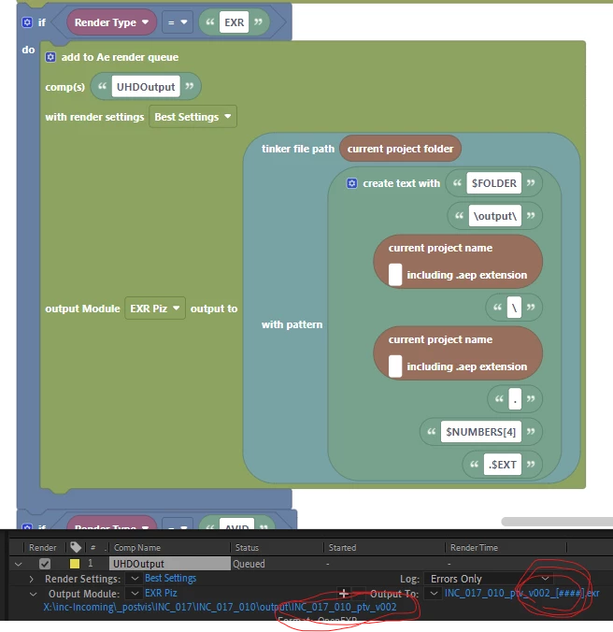Toggle first including .aep extension checkbox

(x=395, y=275)
